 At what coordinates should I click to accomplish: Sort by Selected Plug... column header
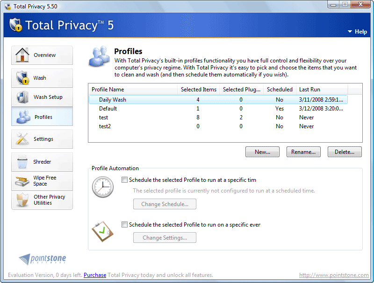[241, 90]
